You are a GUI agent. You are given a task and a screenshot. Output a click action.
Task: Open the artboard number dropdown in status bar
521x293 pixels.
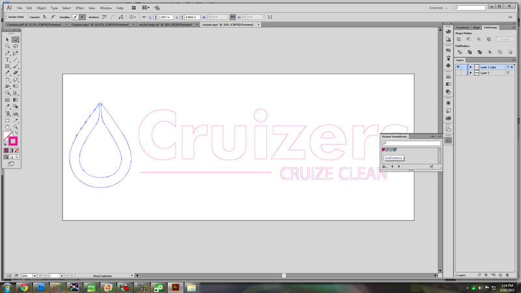(x=62, y=275)
